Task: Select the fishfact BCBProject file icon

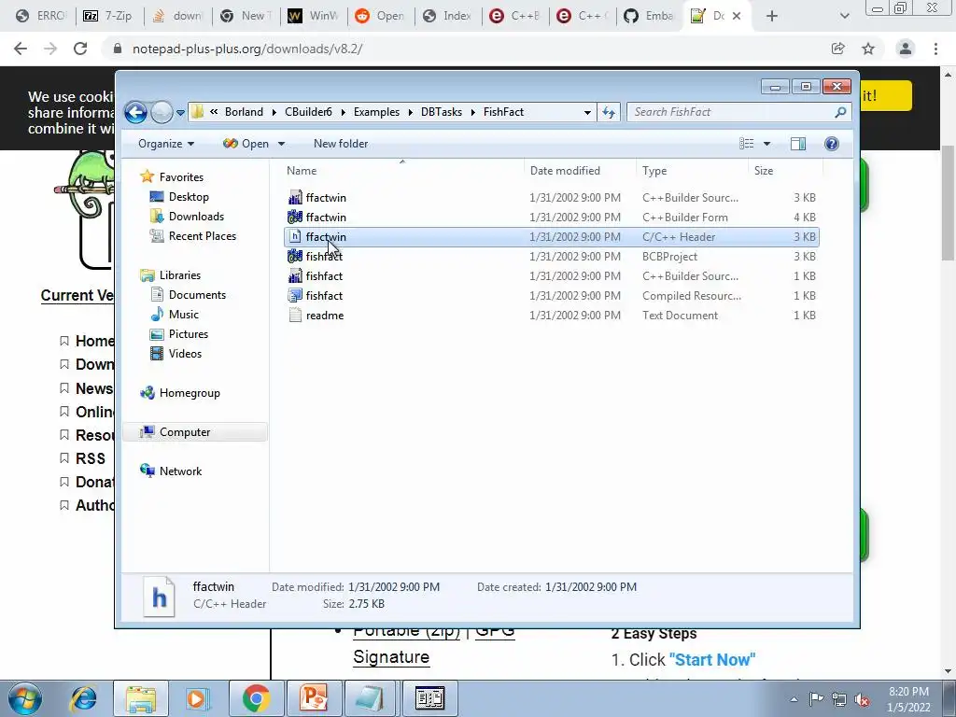Action: [295, 257]
